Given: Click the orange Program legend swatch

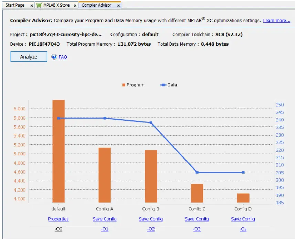Looking at the screenshot, I should click(x=124, y=85).
